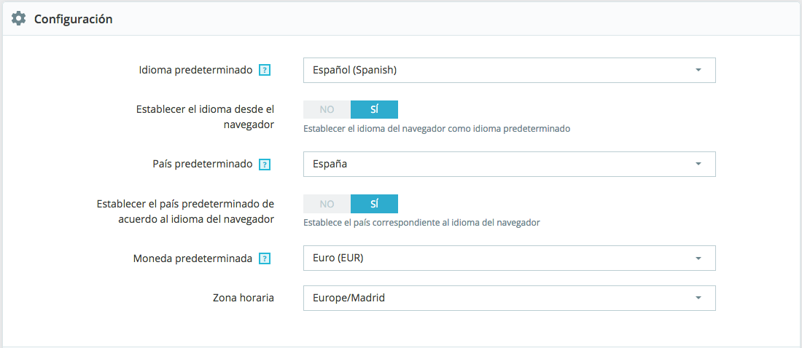Select SÍ for country by browser language

[x=374, y=204]
